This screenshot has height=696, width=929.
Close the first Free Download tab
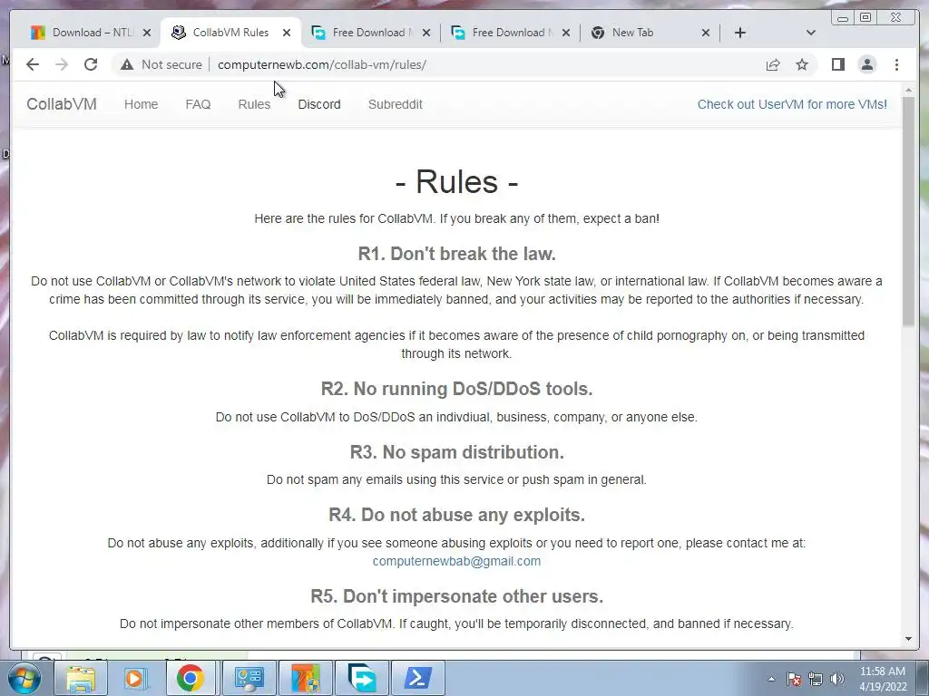pyautogui.click(x=426, y=33)
